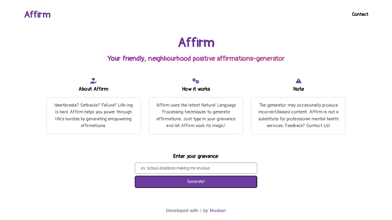392x220 pixels.
Task: Click the Generate! button
Action: 196,182
